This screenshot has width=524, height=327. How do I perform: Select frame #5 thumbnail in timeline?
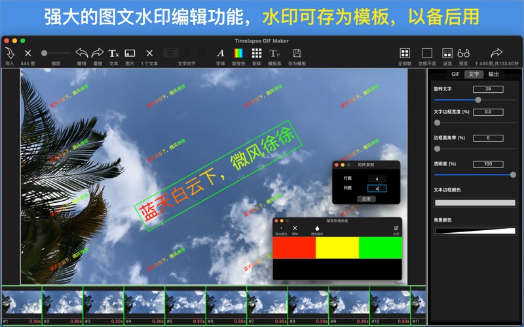coord(185,302)
